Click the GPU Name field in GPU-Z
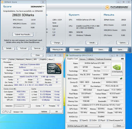Screen dimensions: 132x129 [94, 63]
